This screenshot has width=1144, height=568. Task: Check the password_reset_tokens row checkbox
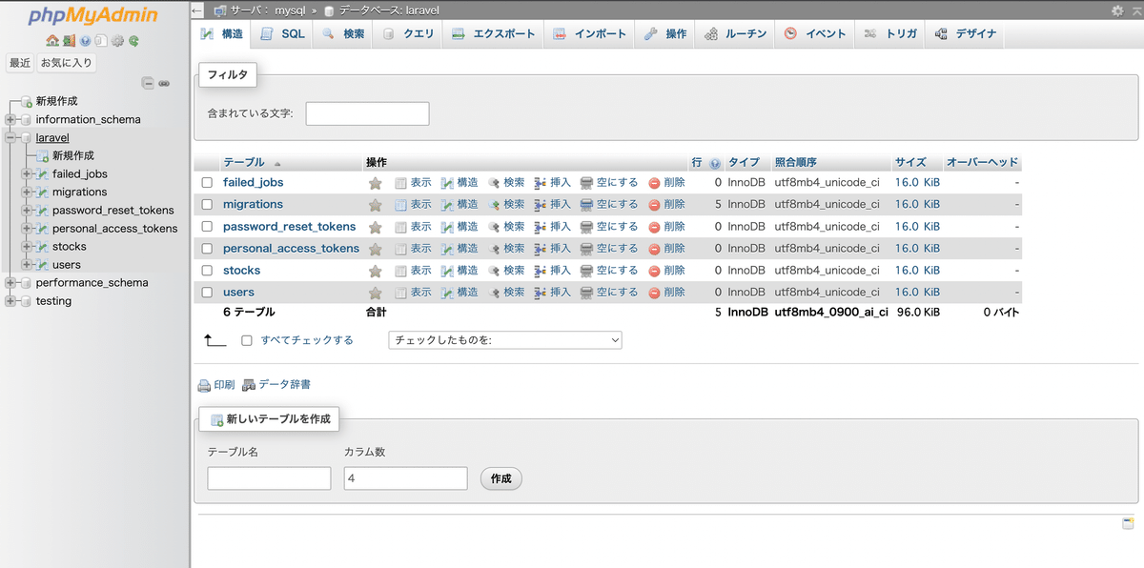[x=207, y=227]
